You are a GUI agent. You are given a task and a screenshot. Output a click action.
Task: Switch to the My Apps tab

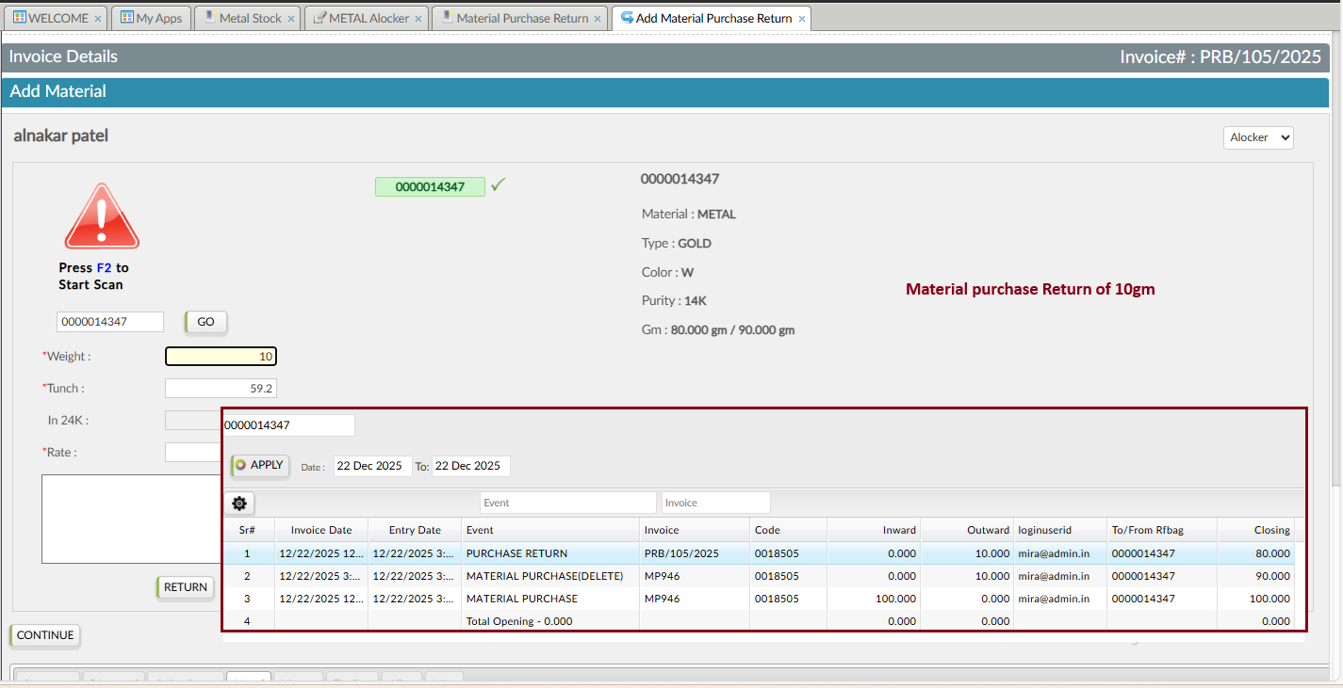coord(151,18)
